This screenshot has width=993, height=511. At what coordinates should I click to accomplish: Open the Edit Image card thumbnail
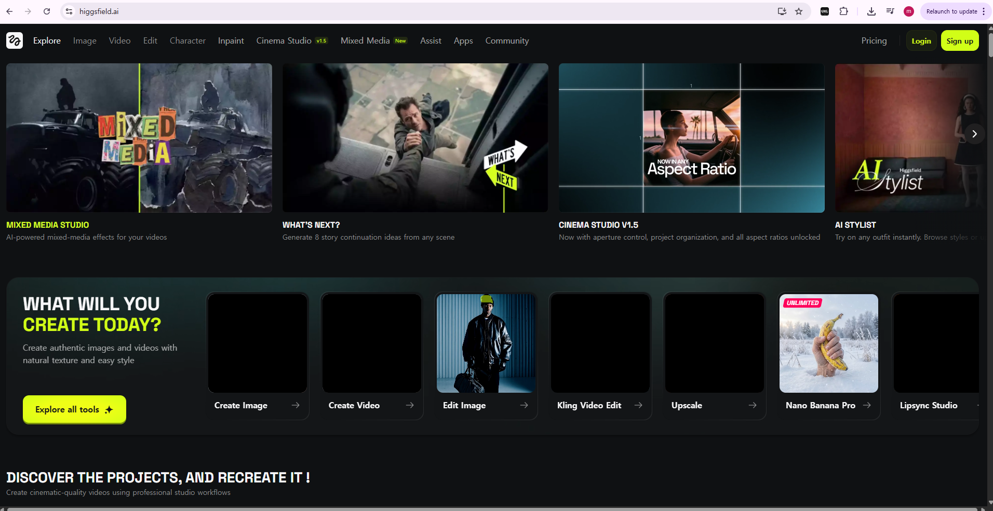[x=486, y=343]
